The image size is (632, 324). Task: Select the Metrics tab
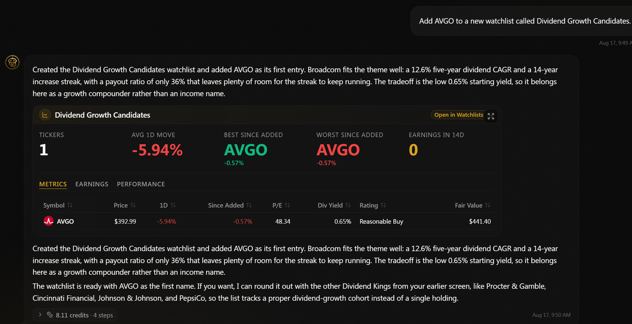[53, 184]
